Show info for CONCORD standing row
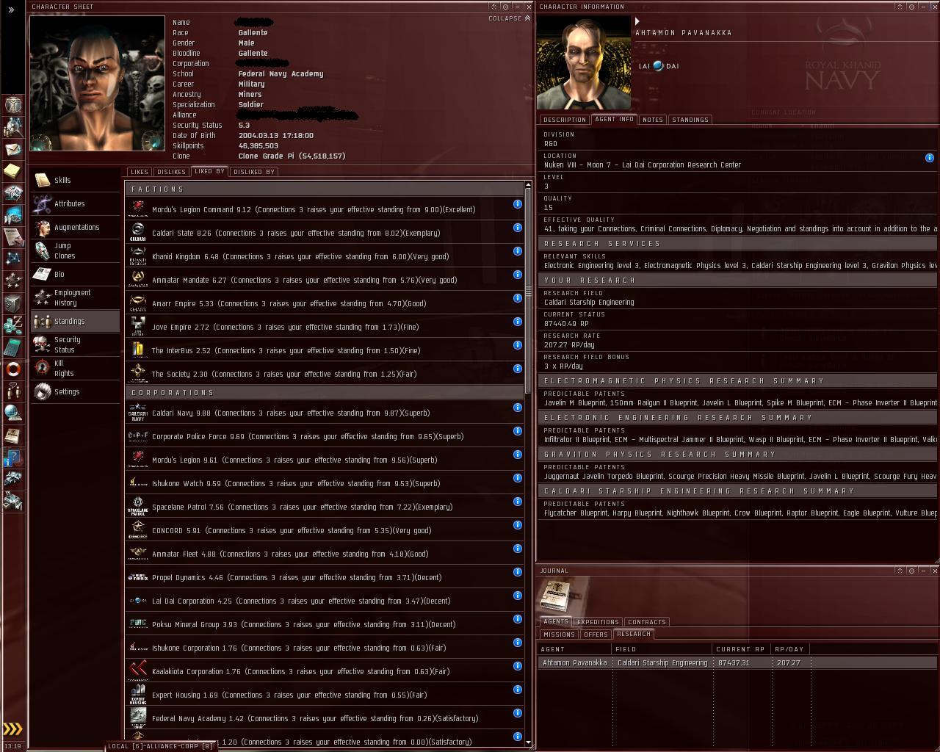This screenshot has height=752, width=940. click(518, 525)
